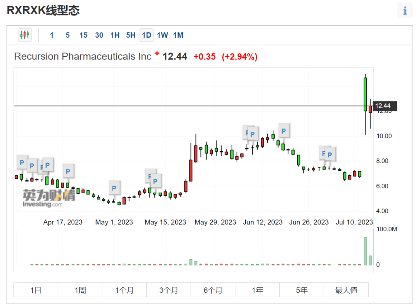Choose the 15 minute interval

click(83, 35)
